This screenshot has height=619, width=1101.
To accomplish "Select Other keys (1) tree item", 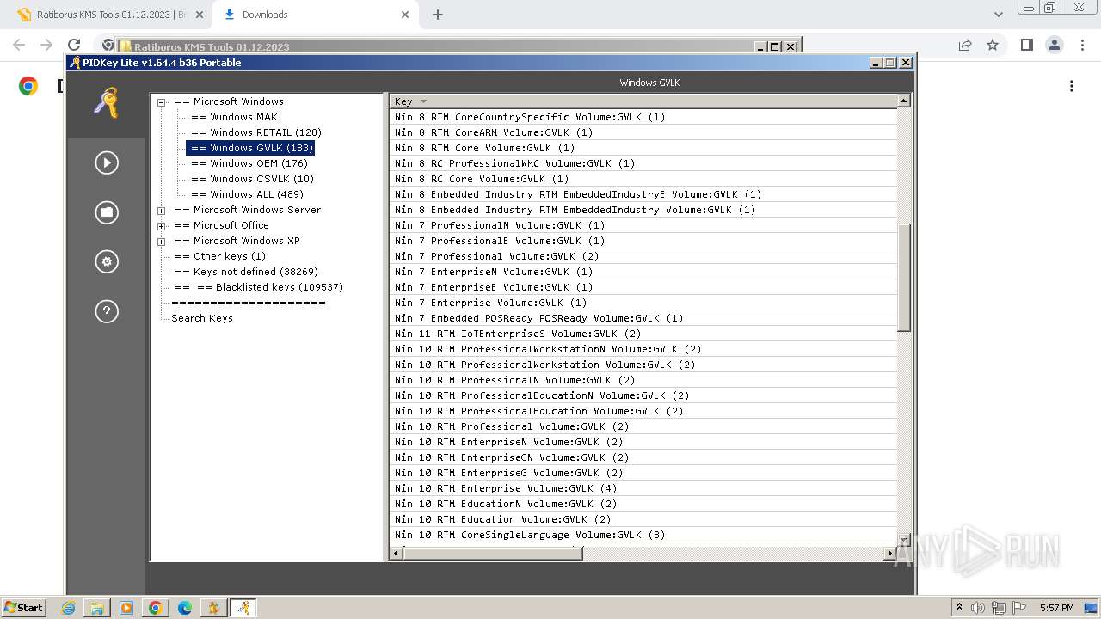I will click(220, 256).
